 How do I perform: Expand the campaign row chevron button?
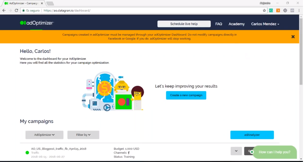coord(236,151)
